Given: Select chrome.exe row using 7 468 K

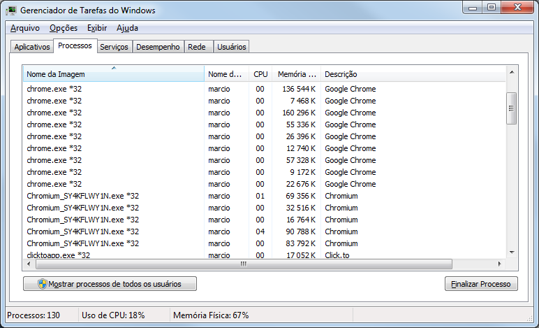Looking at the screenshot, I should tap(265, 101).
